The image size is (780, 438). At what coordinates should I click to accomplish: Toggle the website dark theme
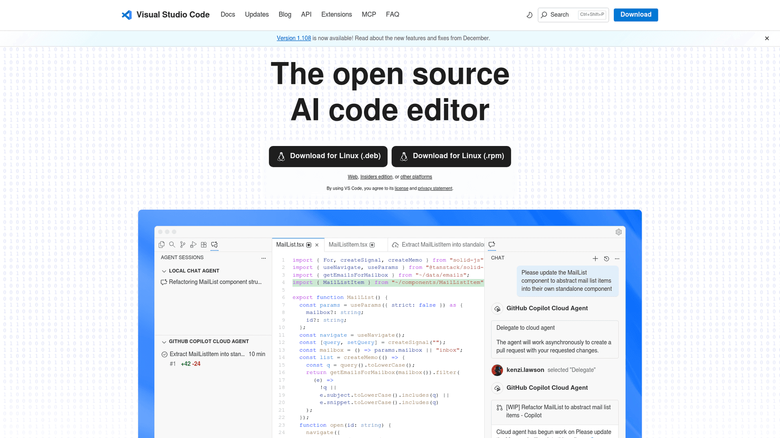pos(529,15)
